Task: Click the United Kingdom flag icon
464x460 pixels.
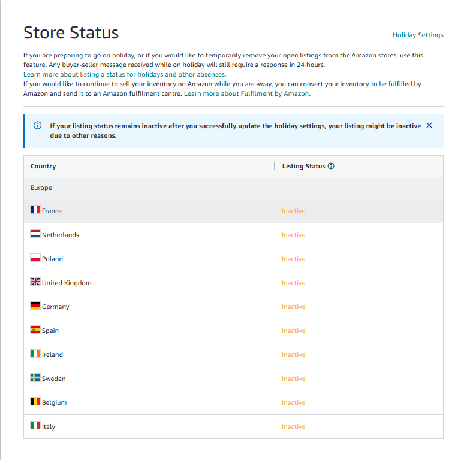Action: coord(35,282)
